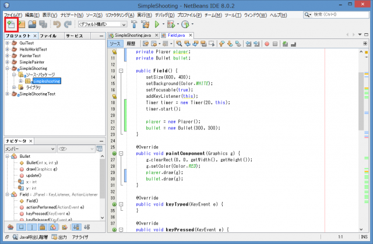Click Toggle Highlight Search editor icon
The height and width of the screenshot is (244, 373).
coord(203,44)
